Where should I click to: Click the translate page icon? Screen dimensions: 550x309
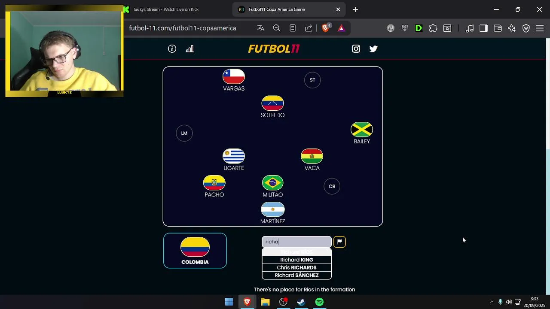(261, 28)
